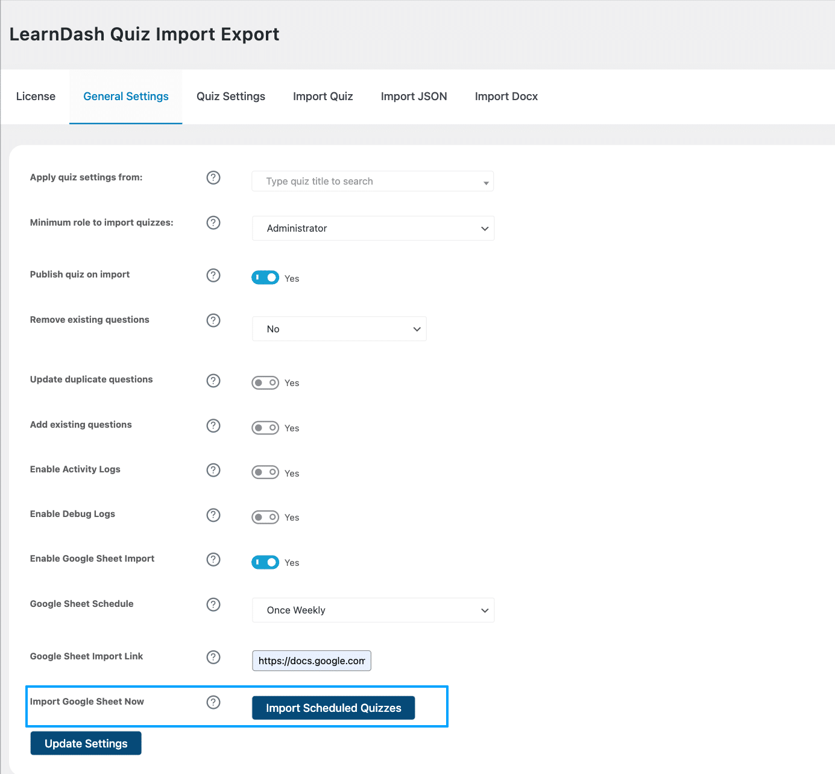Enable Update duplicate questions toggle

(x=265, y=382)
